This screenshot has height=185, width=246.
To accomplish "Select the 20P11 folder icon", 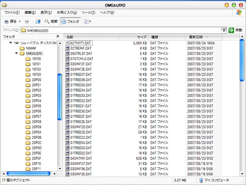I will click(28, 169).
